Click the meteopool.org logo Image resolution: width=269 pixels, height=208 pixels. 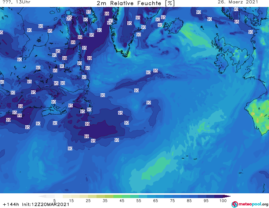coord(250,204)
